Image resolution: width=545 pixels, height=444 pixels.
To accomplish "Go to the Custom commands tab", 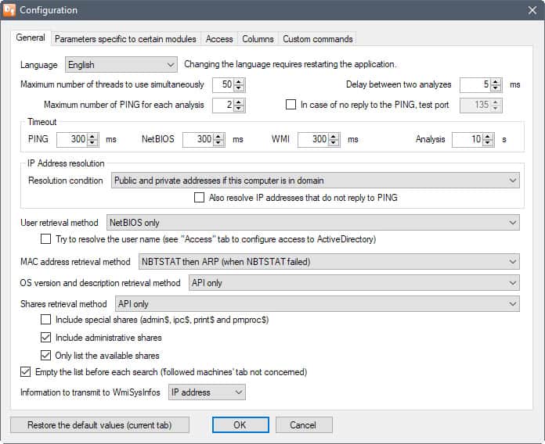I will 318,39.
